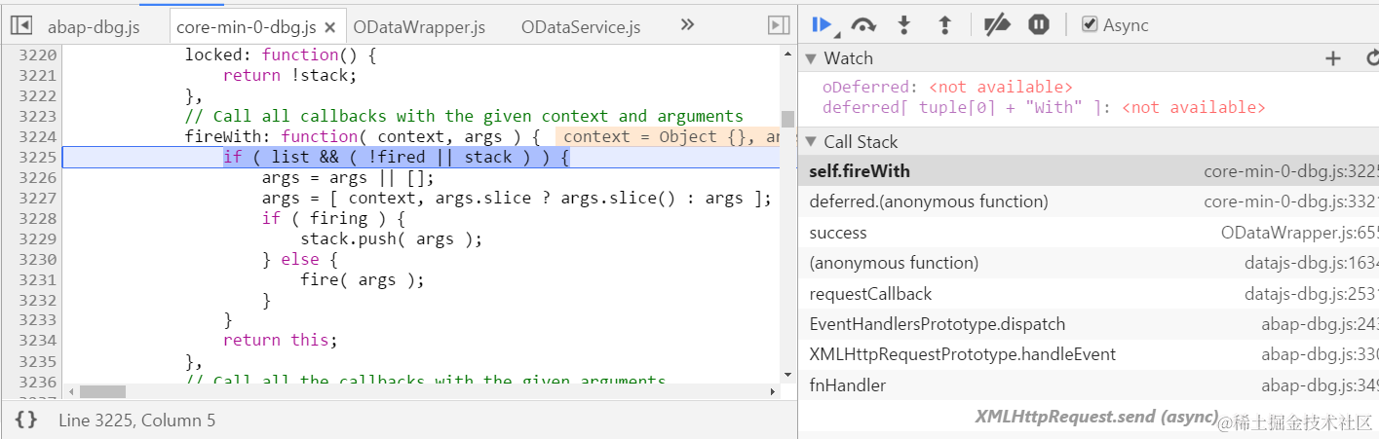This screenshot has width=1379, height=439.
Task: Pretty-print the source with braces icon
Action: coord(26,421)
